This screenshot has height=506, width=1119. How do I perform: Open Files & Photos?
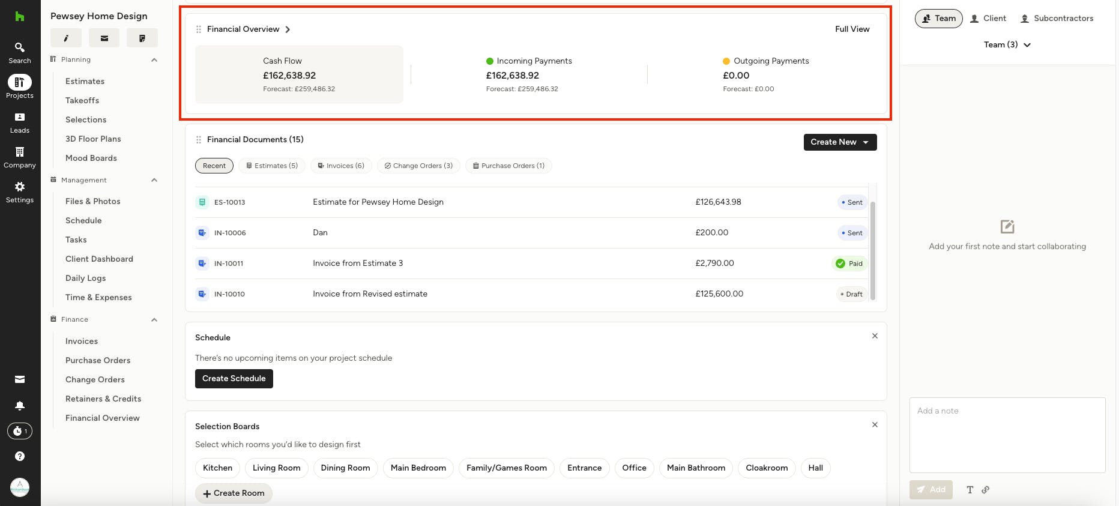point(93,201)
